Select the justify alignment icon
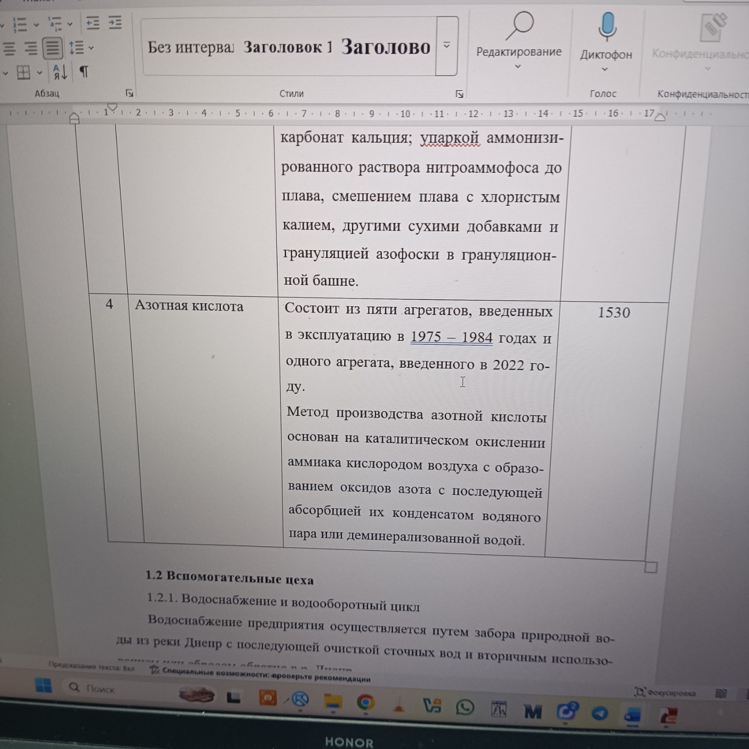The height and width of the screenshot is (749, 749). click(x=53, y=48)
